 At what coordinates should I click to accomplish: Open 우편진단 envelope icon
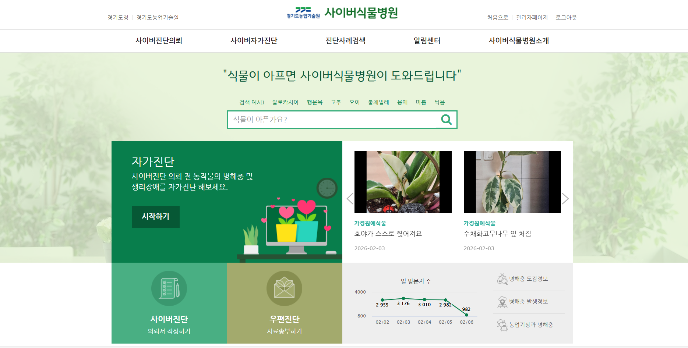tap(284, 288)
